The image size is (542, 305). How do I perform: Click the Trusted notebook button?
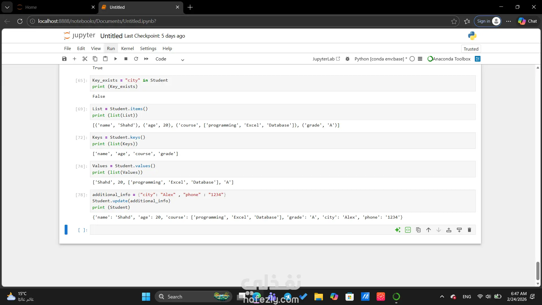coord(471,49)
